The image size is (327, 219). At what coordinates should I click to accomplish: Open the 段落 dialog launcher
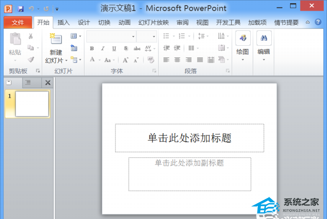(x=228, y=71)
